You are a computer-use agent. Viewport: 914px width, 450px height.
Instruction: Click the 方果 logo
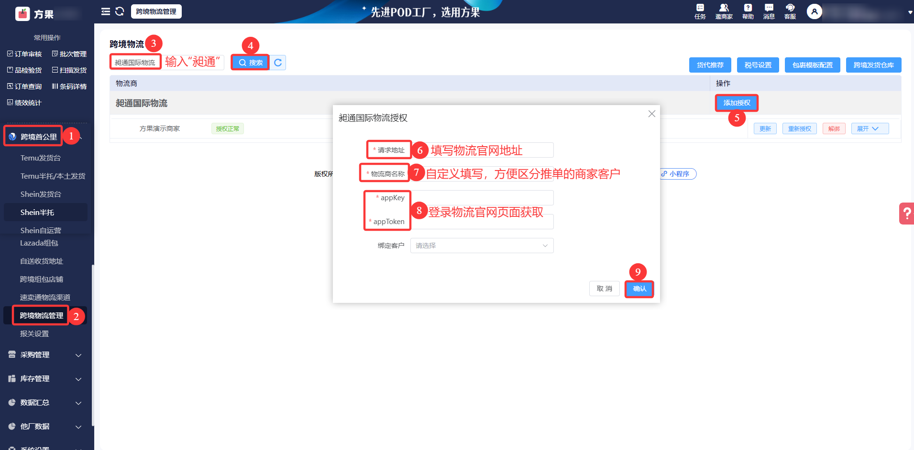(x=34, y=14)
